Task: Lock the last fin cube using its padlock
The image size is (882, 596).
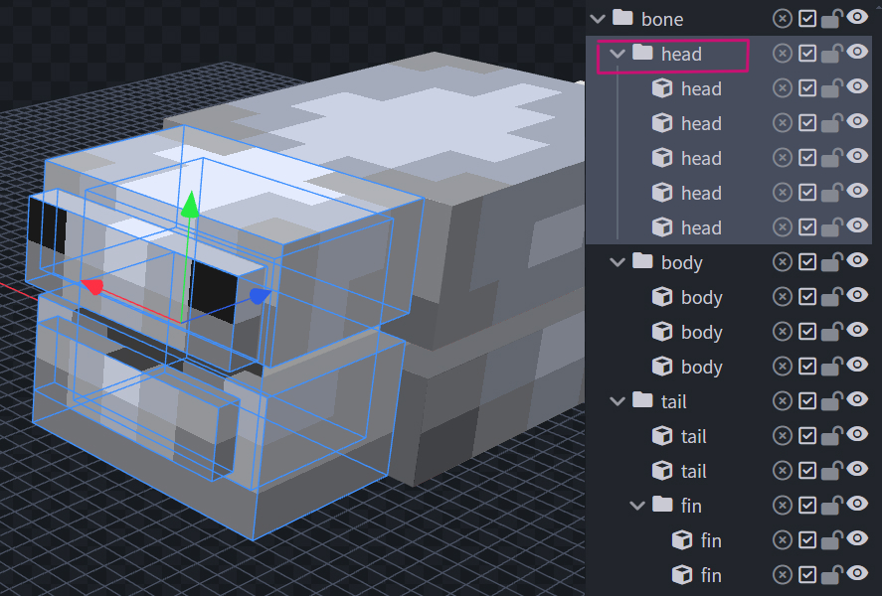Action: click(x=832, y=575)
